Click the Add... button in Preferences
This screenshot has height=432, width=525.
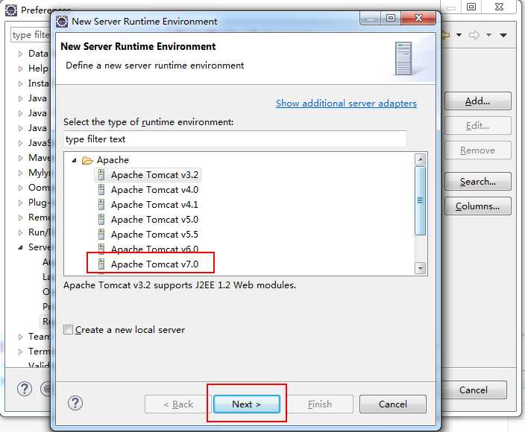(x=478, y=101)
